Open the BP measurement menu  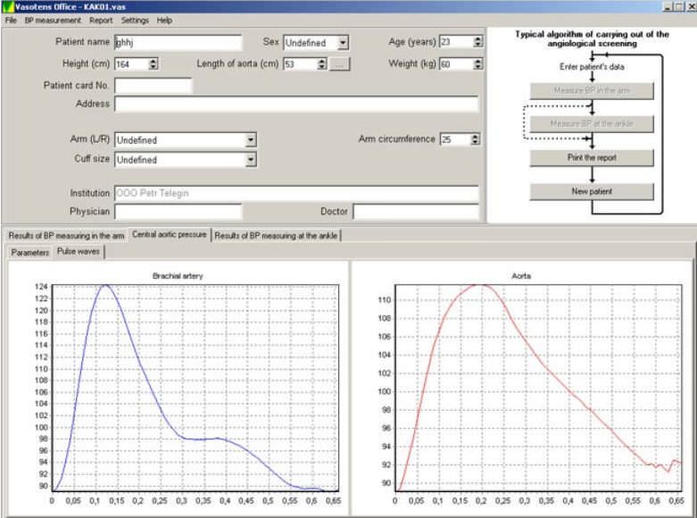pos(53,20)
